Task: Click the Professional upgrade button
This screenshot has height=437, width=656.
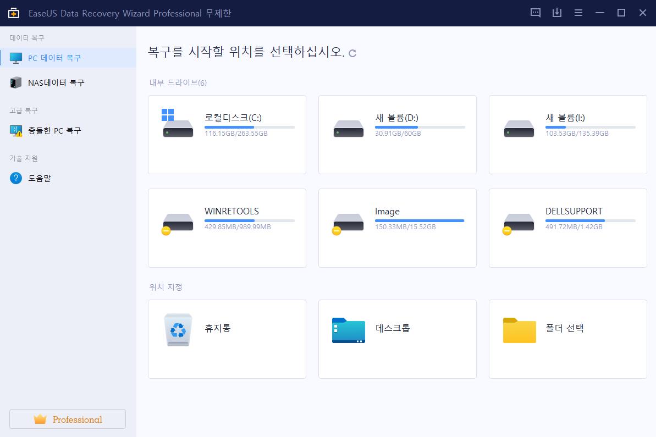Action: [x=67, y=419]
